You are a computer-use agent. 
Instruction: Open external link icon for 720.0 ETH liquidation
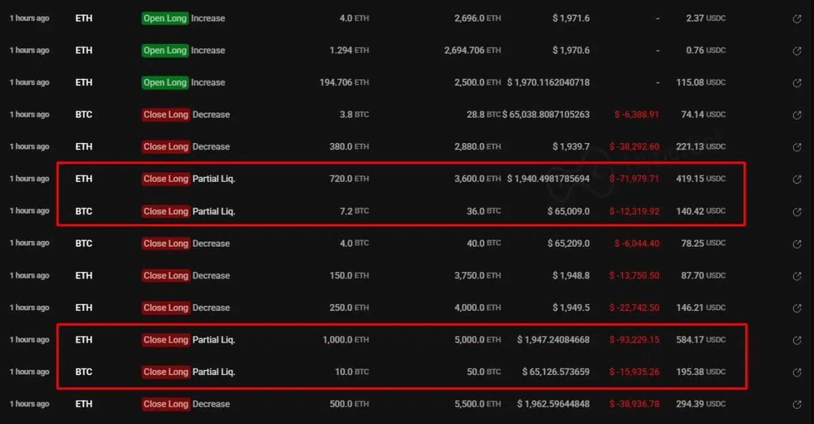(797, 180)
